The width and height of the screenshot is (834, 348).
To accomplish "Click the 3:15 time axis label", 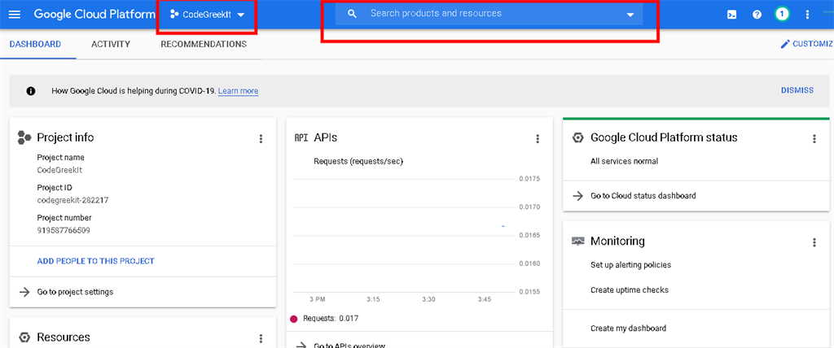I will [373, 300].
